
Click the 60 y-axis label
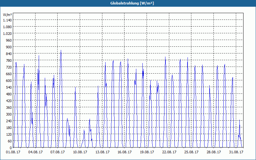[10, 141]
